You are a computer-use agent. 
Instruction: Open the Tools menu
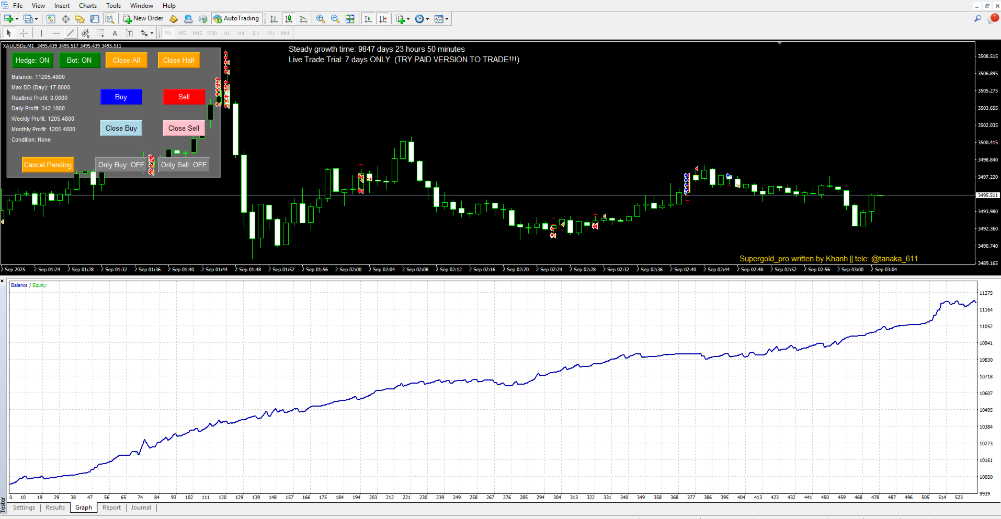tap(113, 6)
